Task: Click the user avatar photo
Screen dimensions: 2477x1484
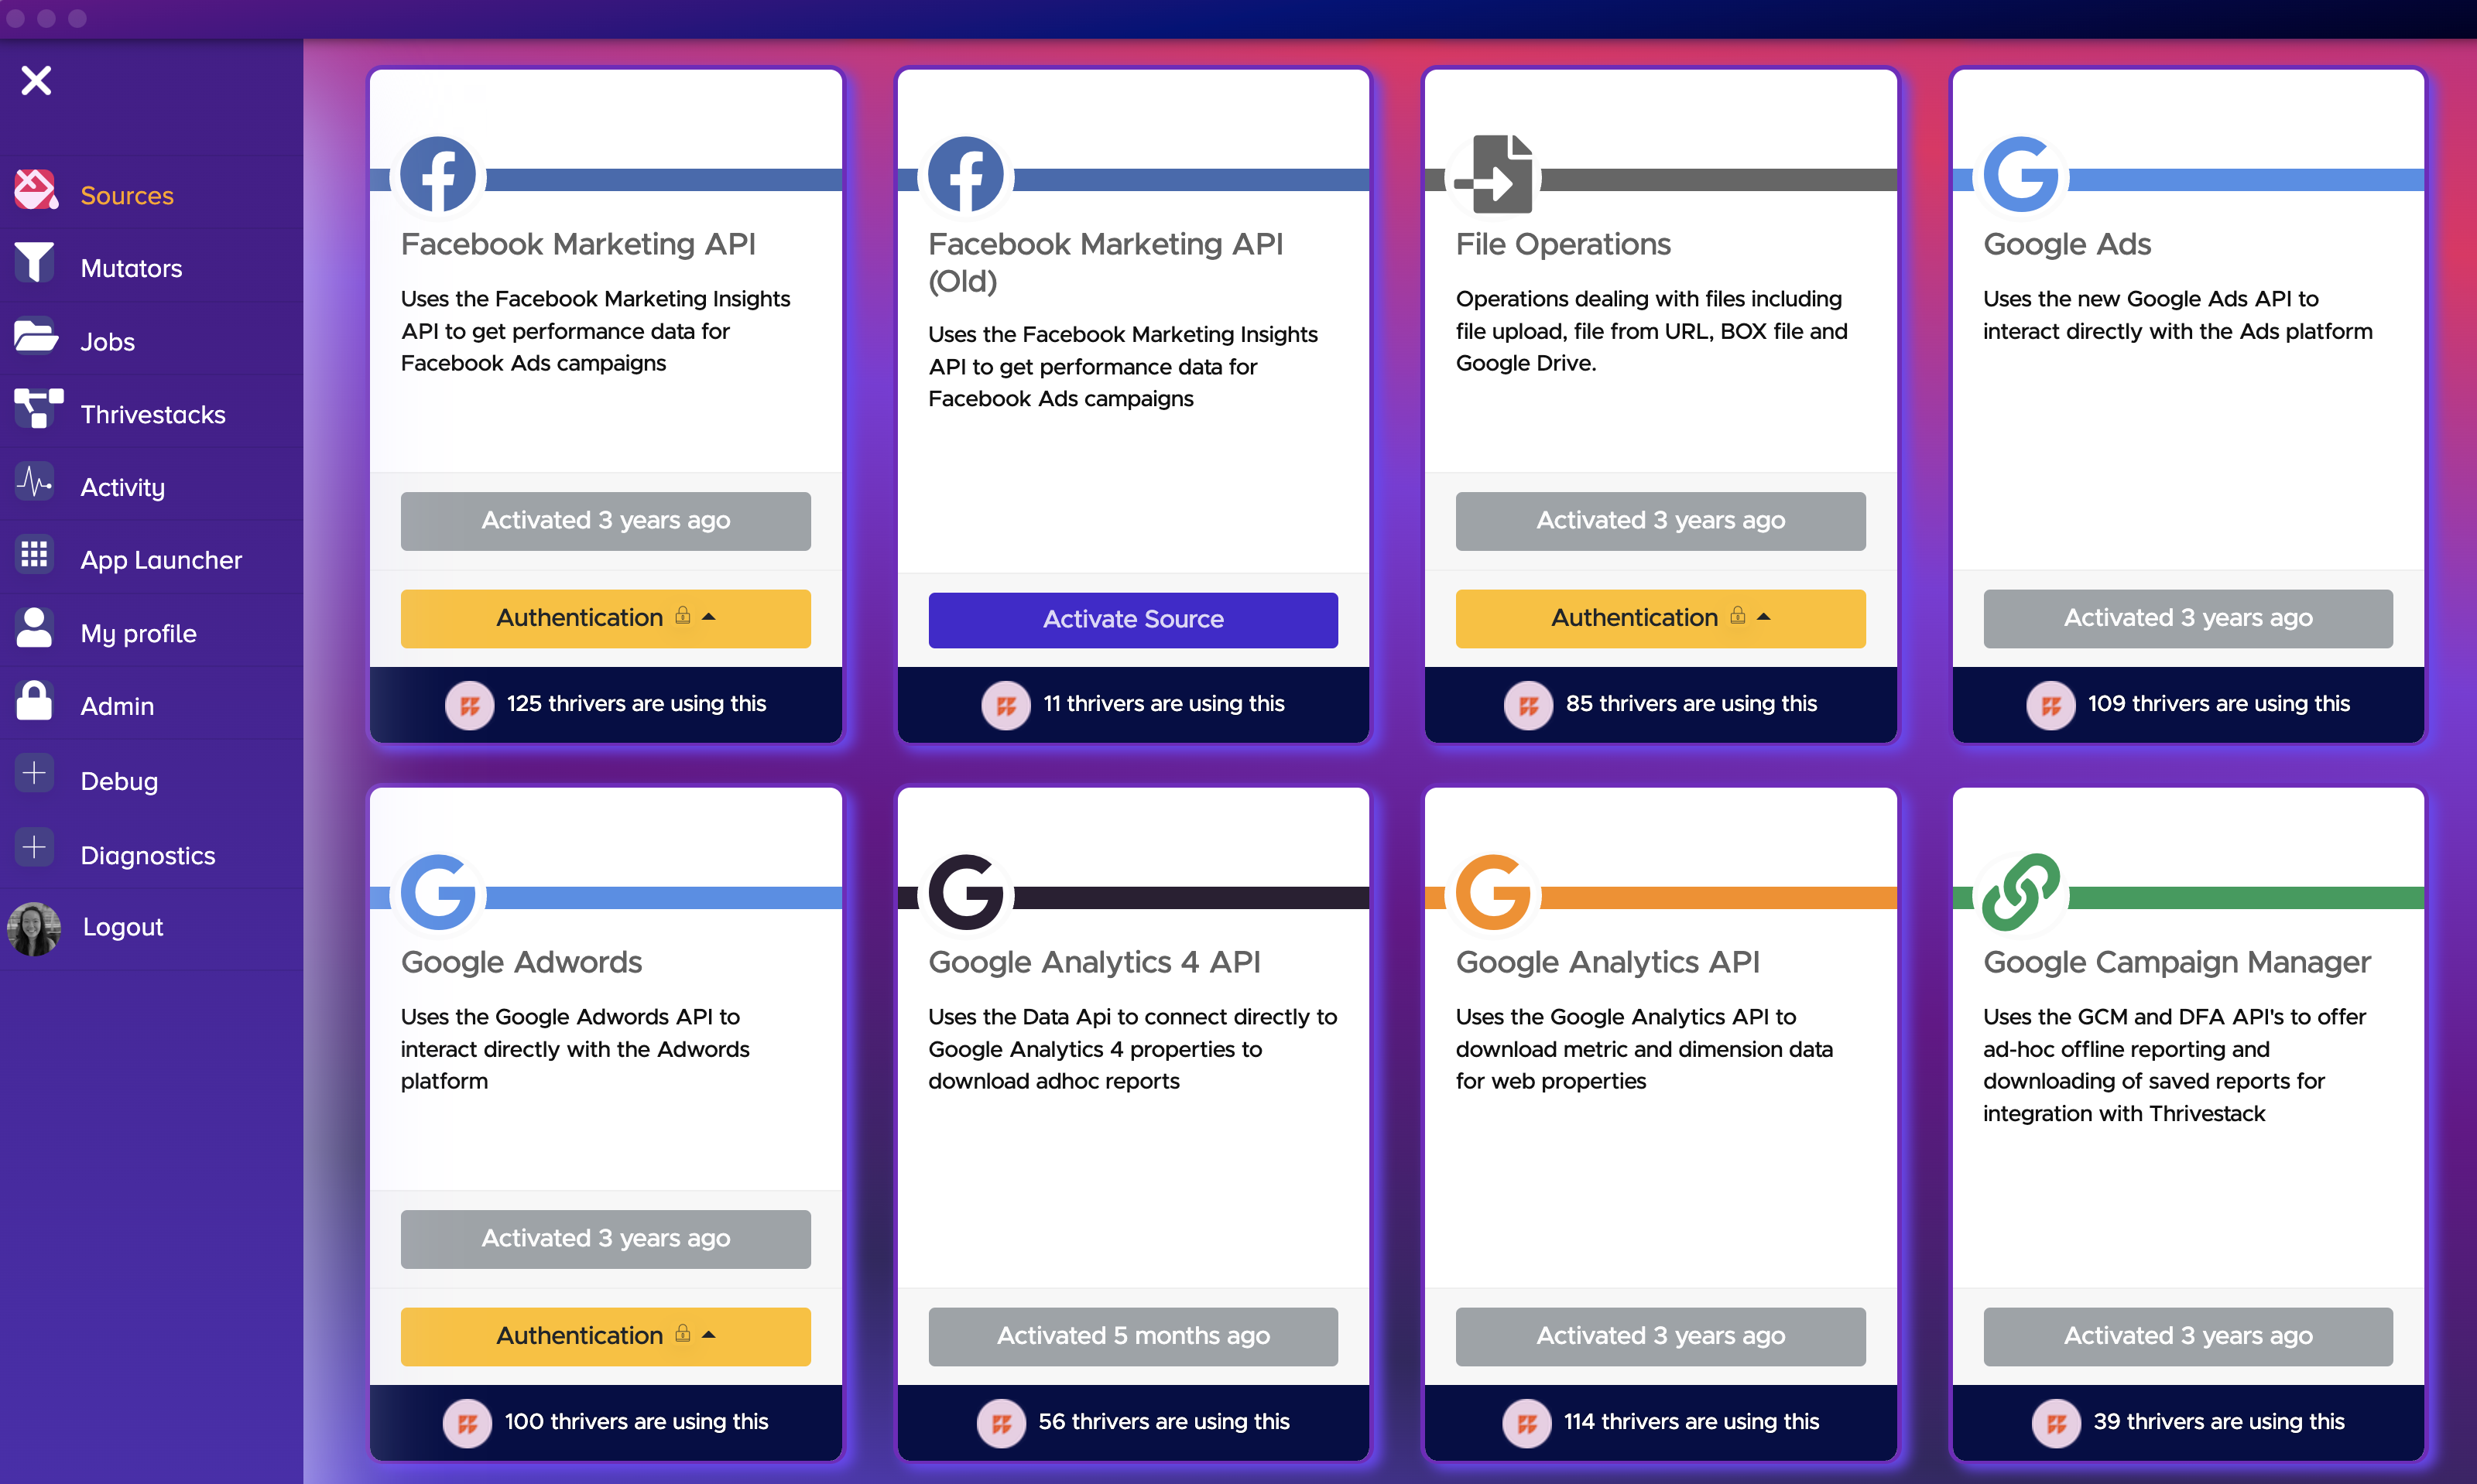Action: pos(35,929)
